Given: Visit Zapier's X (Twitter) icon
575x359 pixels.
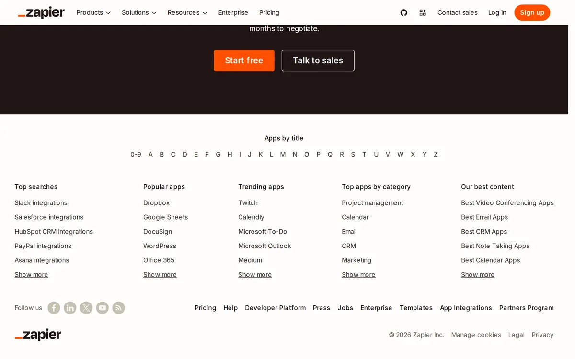Looking at the screenshot, I should tap(86, 308).
